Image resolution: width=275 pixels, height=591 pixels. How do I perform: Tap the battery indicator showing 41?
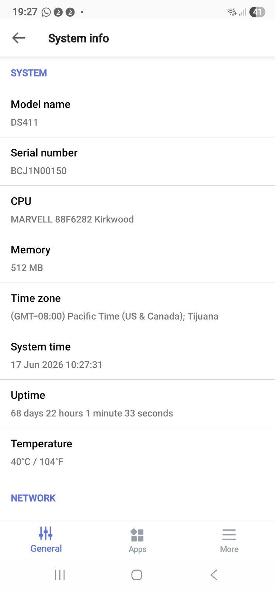(x=257, y=12)
